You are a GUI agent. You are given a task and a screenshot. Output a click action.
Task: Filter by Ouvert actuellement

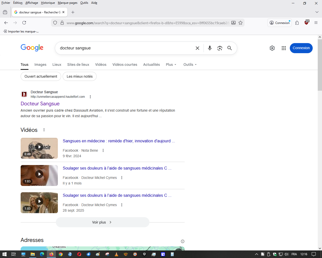tap(41, 76)
